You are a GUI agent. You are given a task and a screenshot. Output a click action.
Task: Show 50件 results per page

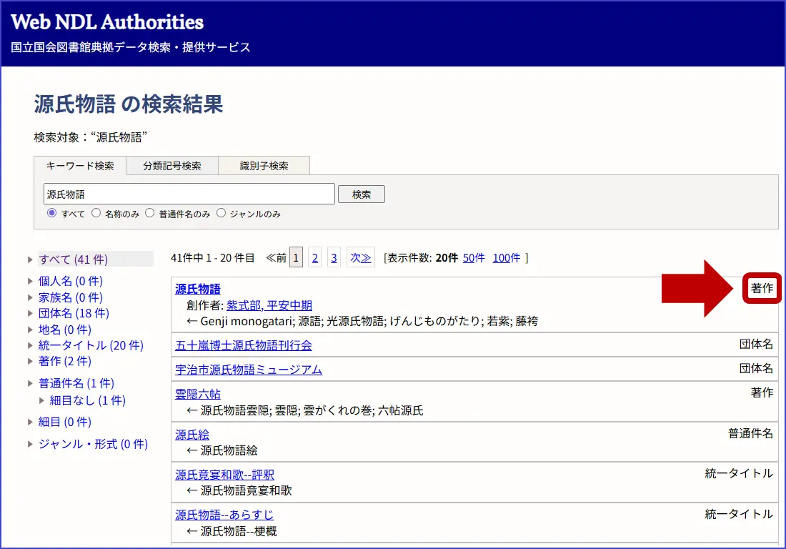474,258
